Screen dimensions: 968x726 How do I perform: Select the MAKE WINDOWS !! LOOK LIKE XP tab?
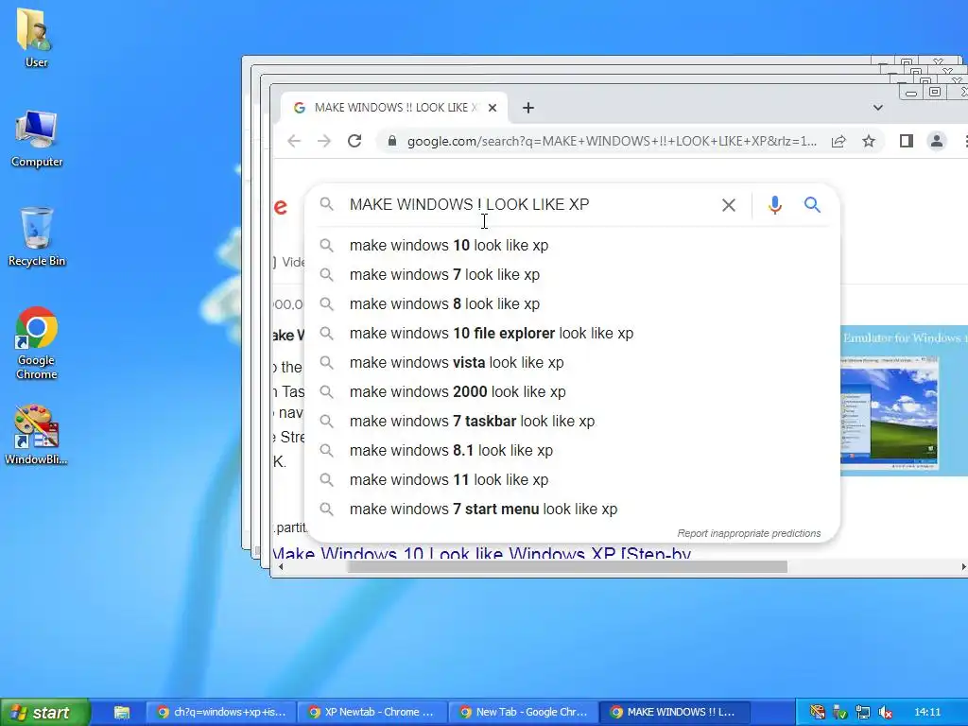(x=393, y=108)
